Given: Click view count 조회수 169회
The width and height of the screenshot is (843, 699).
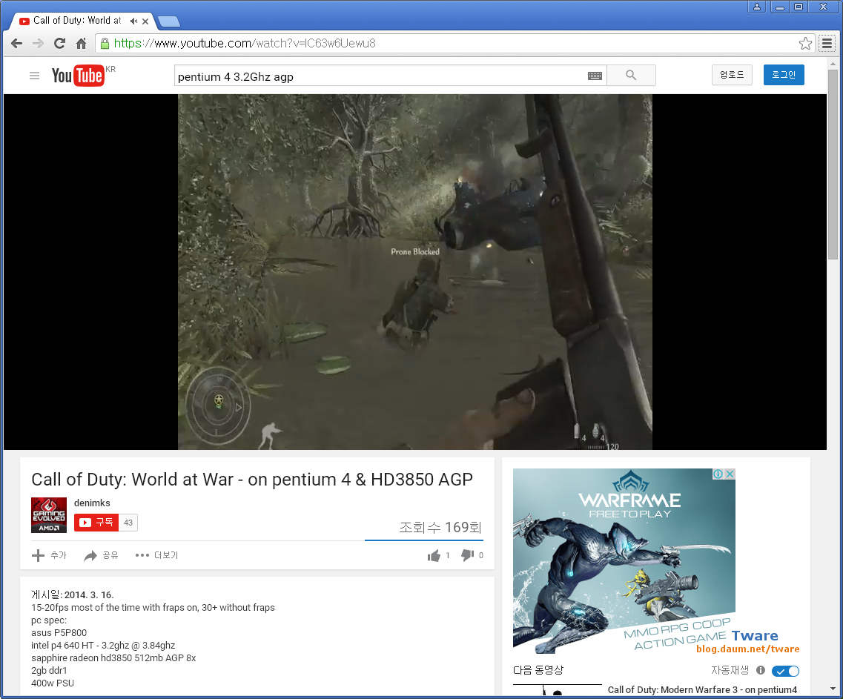Looking at the screenshot, I should (x=440, y=527).
